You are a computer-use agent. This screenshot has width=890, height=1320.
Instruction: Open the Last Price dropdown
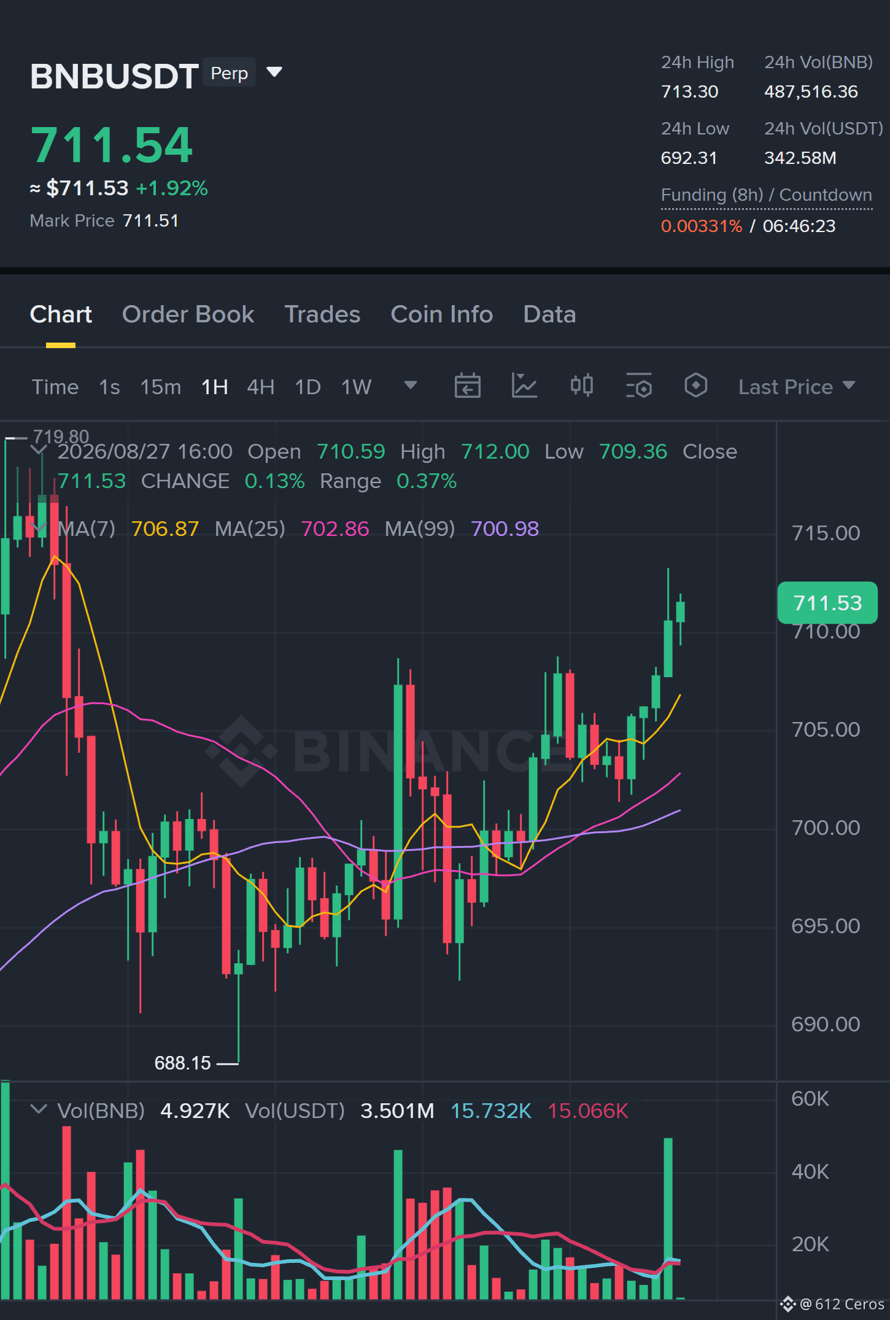796,387
